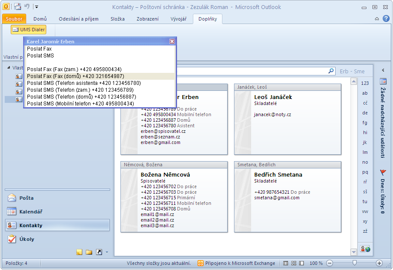This screenshot has height=270, width=393.
Task: Open the Složka ribbon tab
Action: pos(117,19)
